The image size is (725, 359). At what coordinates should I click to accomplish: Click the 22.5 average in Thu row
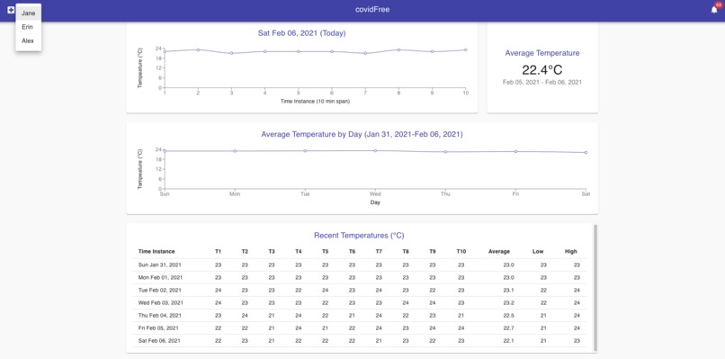point(509,316)
